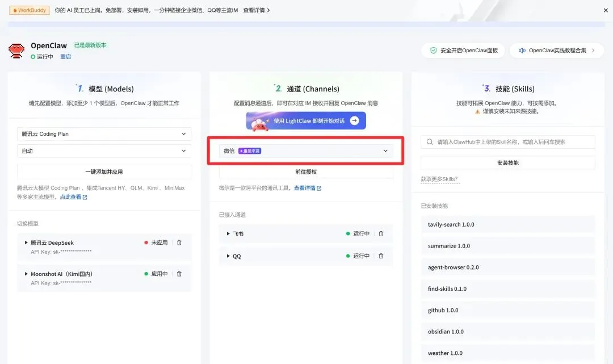Click 运行中 status of QQ channel
Image resolution: width=613 pixels, height=364 pixels.
[358, 256]
